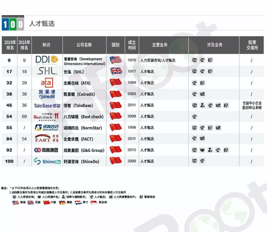Screen dimensions: 267x232
Task: Click the 2019 rank number 46
Action: click(9, 105)
